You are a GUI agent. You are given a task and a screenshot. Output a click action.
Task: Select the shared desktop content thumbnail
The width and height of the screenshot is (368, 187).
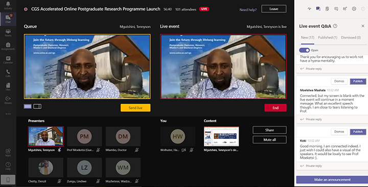pos(221,136)
